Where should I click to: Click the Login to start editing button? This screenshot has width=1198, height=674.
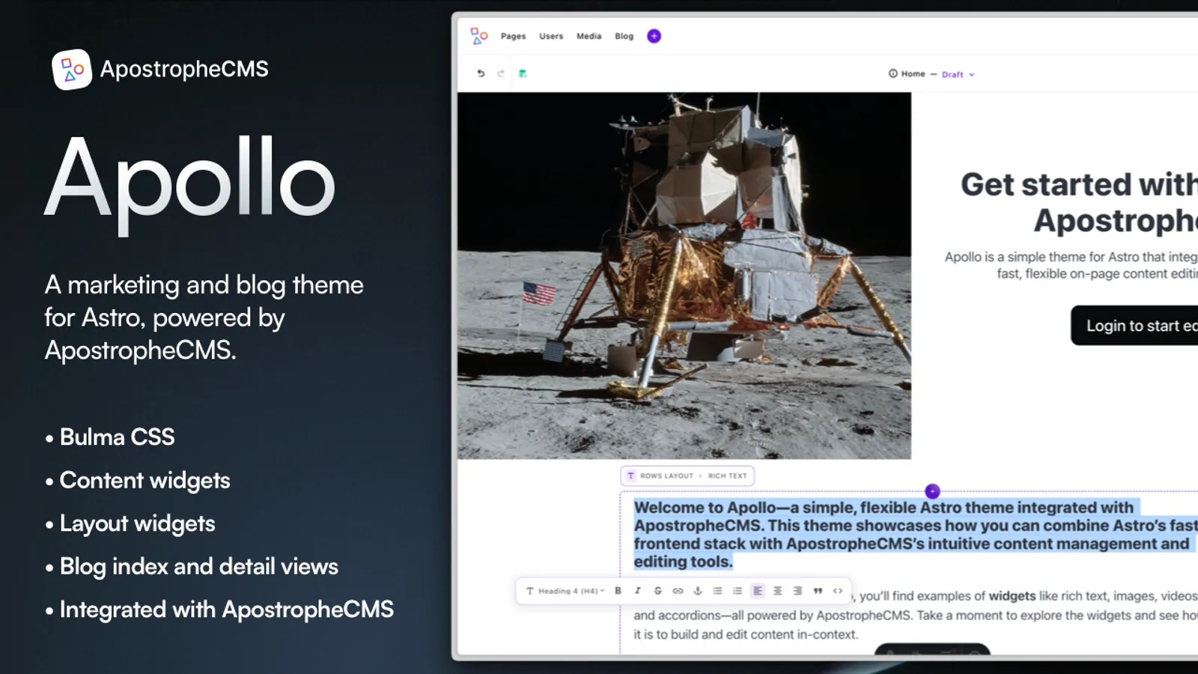point(1134,326)
